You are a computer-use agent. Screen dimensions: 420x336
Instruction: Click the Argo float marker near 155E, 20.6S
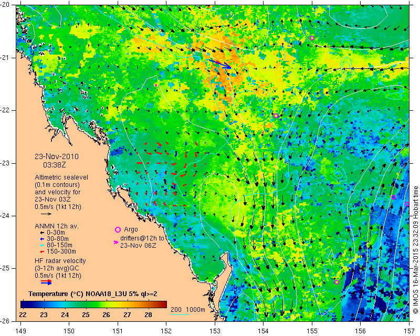tap(312, 38)
